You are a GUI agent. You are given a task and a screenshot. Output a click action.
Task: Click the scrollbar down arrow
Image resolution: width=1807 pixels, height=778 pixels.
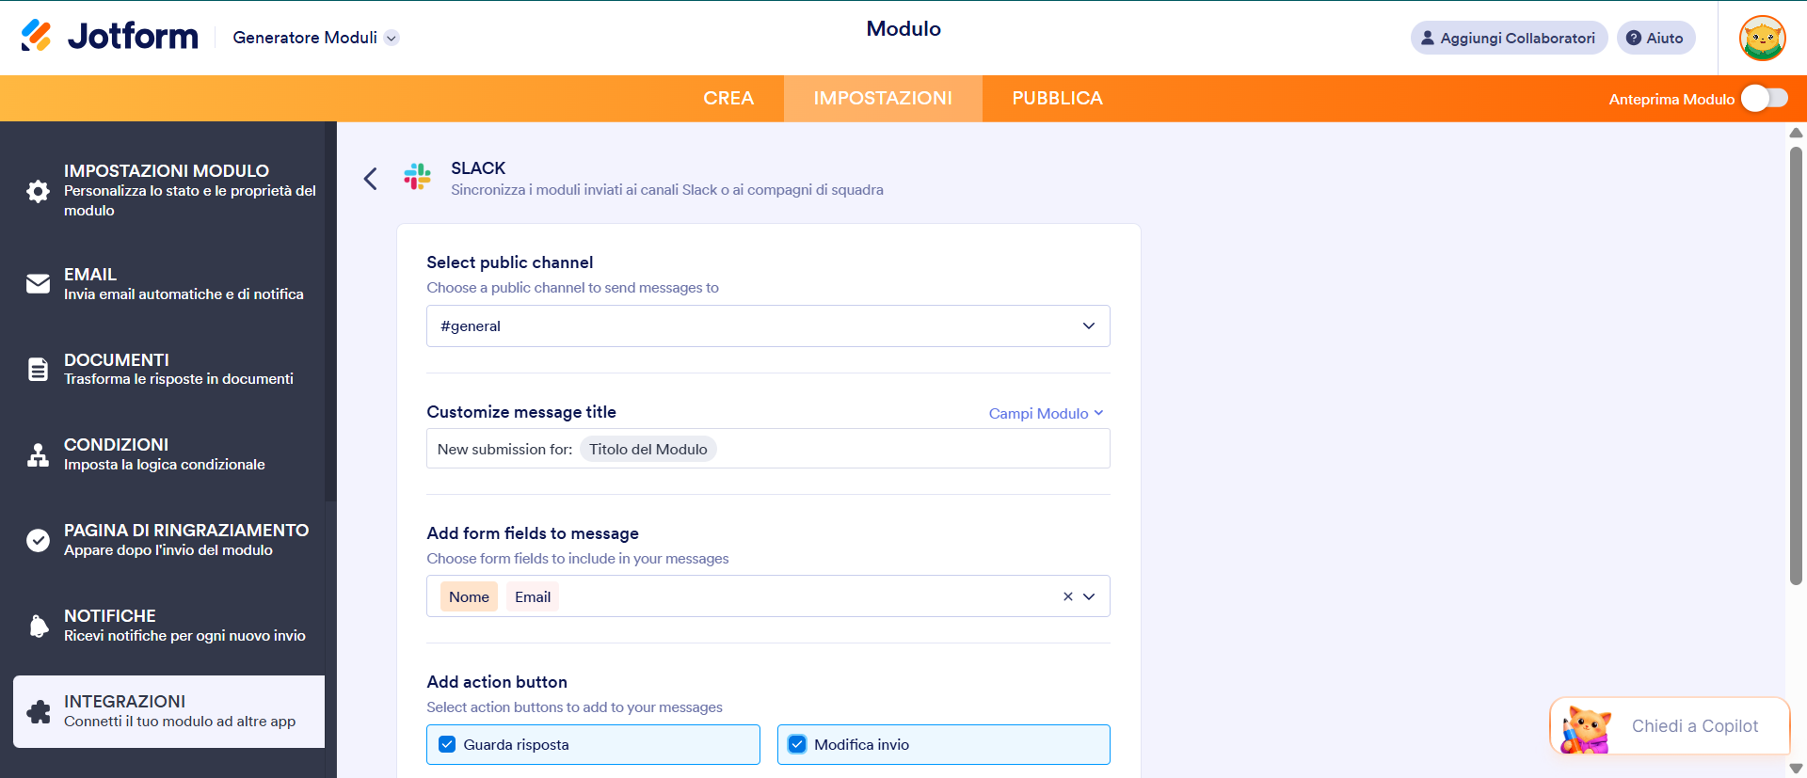1796,769
